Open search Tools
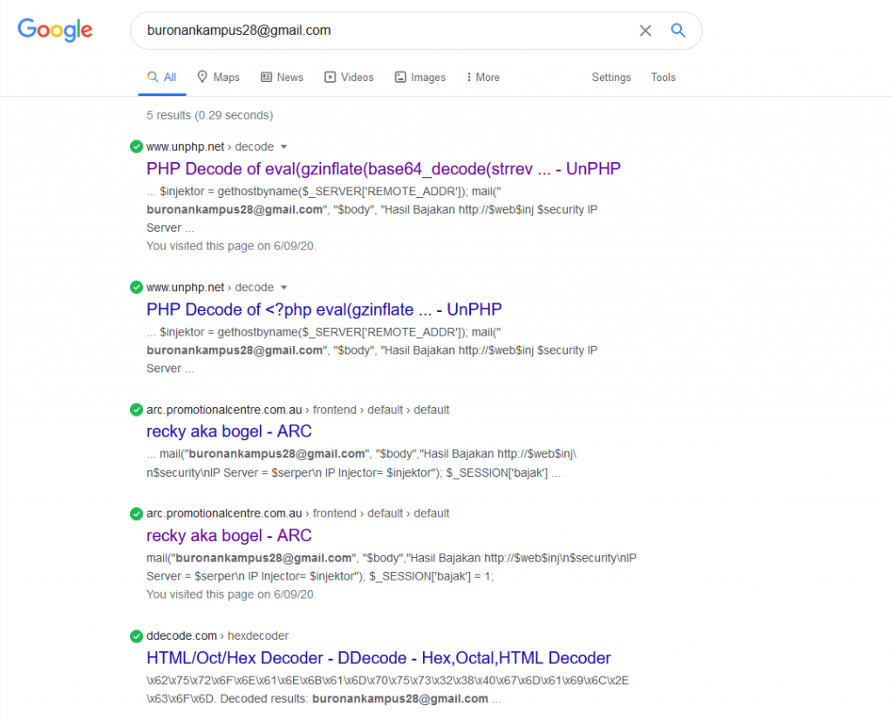Viewport: 893px width, 720px height. pos(664,78)
